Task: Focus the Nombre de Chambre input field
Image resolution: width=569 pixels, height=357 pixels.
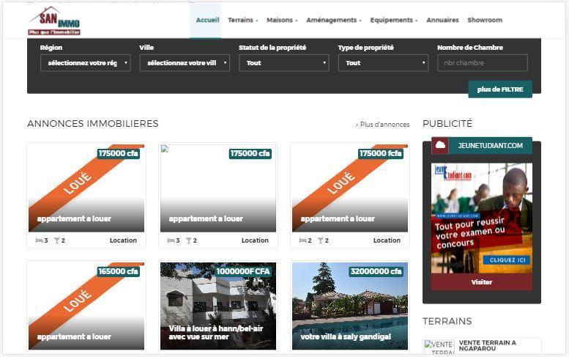Action: pyautogui.click(x=483, y=63)
